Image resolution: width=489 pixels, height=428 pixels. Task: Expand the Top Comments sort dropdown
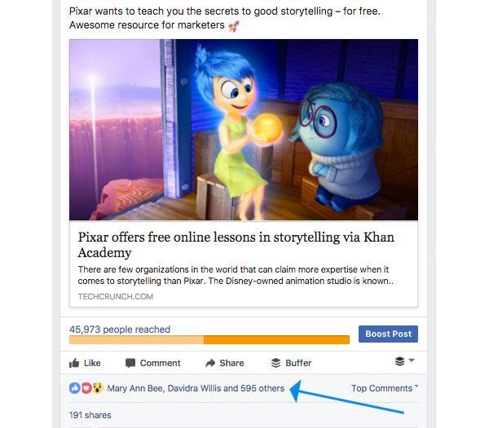(385, 388)
